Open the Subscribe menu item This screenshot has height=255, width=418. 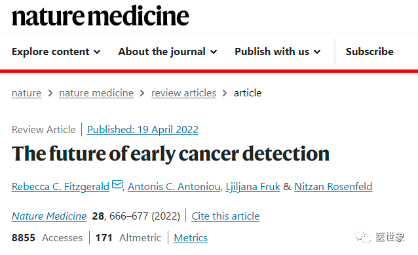click(370, 52)
